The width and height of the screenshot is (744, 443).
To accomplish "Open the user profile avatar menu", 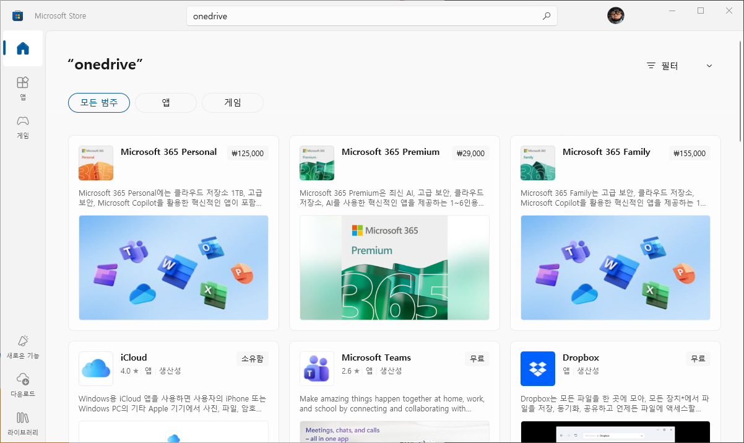I will click(x=616, y=15).
